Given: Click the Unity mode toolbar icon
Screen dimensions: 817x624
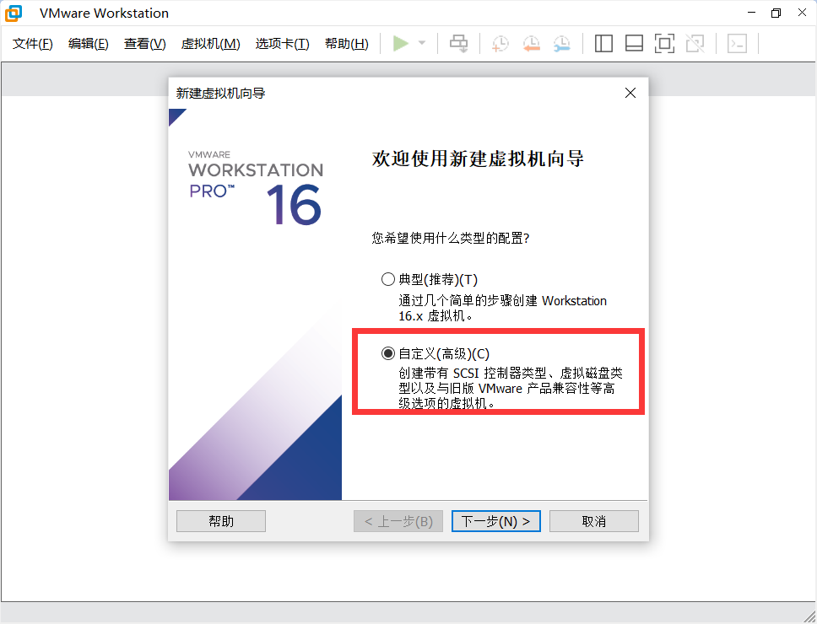Looking at the screenshot, I should click(695, 44).
